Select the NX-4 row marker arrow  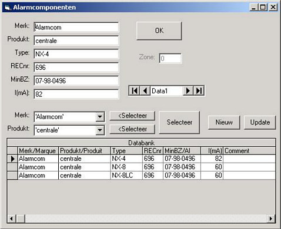click(12, 159)
